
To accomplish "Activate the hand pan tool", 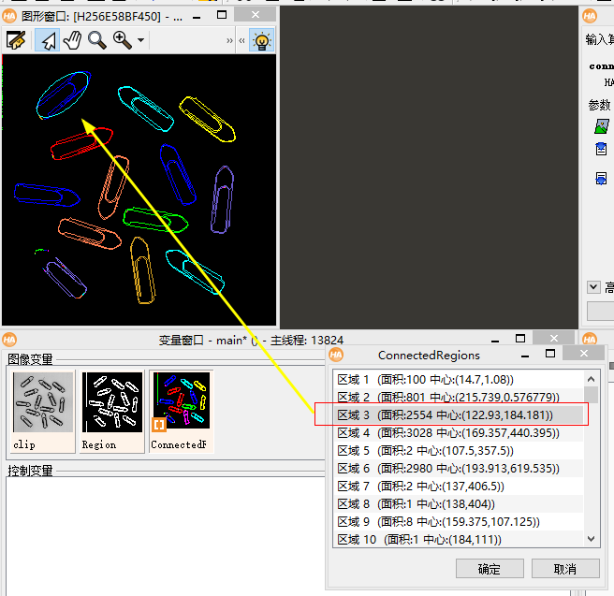I will pos(72,40).
